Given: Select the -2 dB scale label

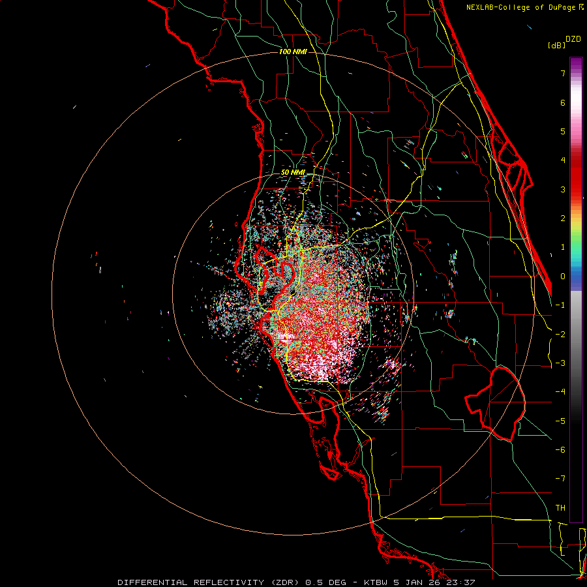Looking at the screenshot, I should tap(560, 335).
